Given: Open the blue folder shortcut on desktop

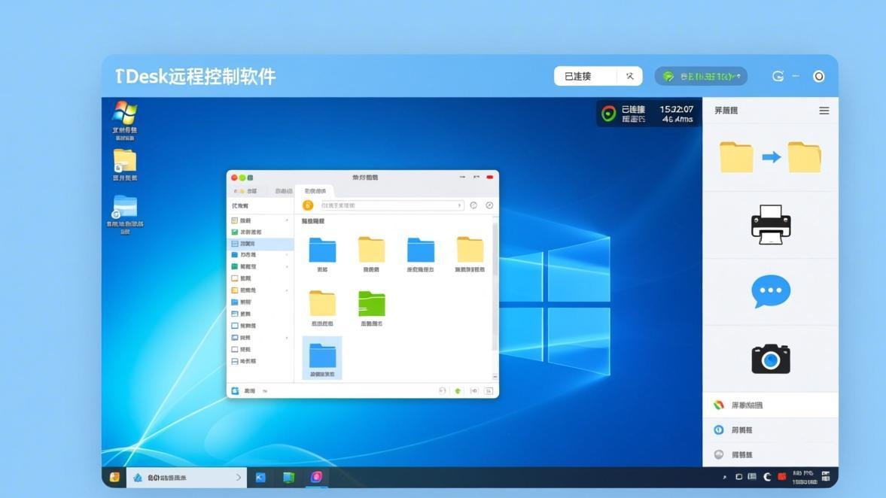Looking at the screenshot, I should tap(125, 214).
